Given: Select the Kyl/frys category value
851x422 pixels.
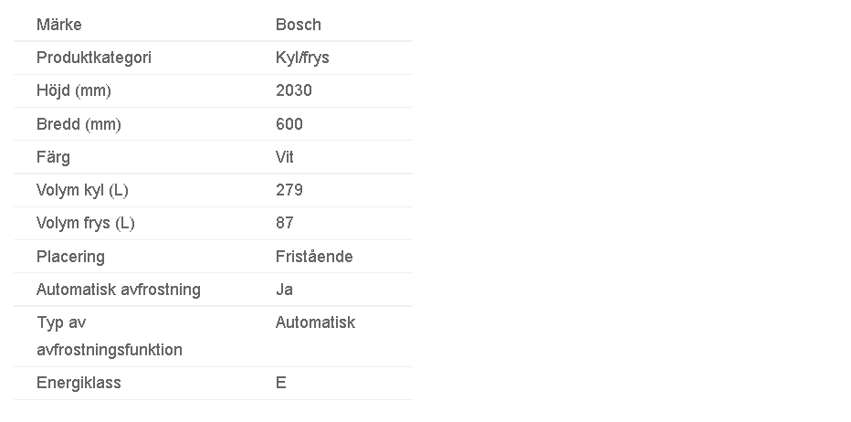Looking at the screenshot, I should 302,58.
